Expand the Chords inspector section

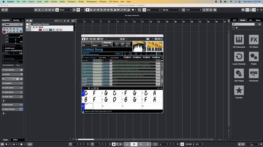(12, 74)
